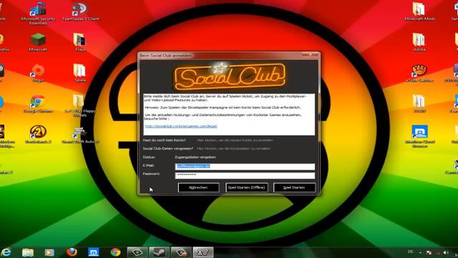Screen dimensions: 458x258
Task: Open the Fraps folder icon
Action: tap(79, 43)
